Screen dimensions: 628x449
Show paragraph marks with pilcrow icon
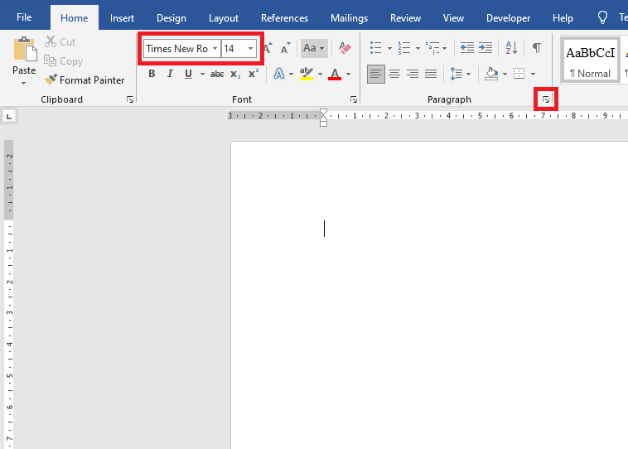click(x=536, y=48)
